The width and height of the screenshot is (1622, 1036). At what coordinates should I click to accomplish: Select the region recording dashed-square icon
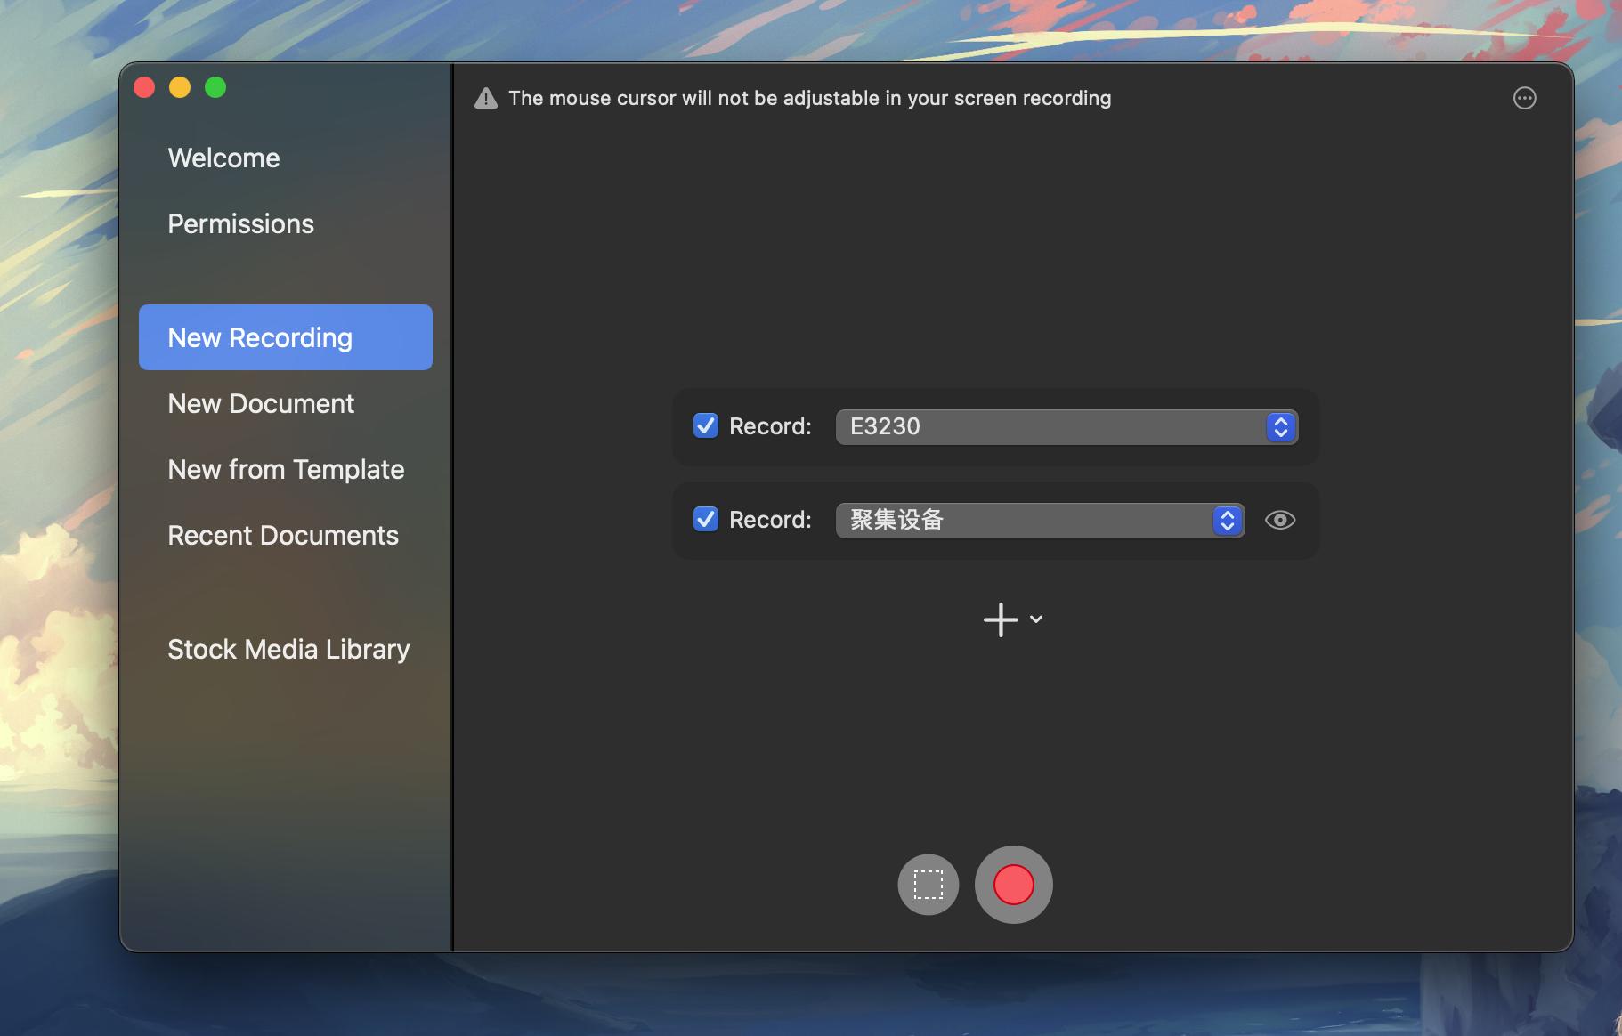928,884
